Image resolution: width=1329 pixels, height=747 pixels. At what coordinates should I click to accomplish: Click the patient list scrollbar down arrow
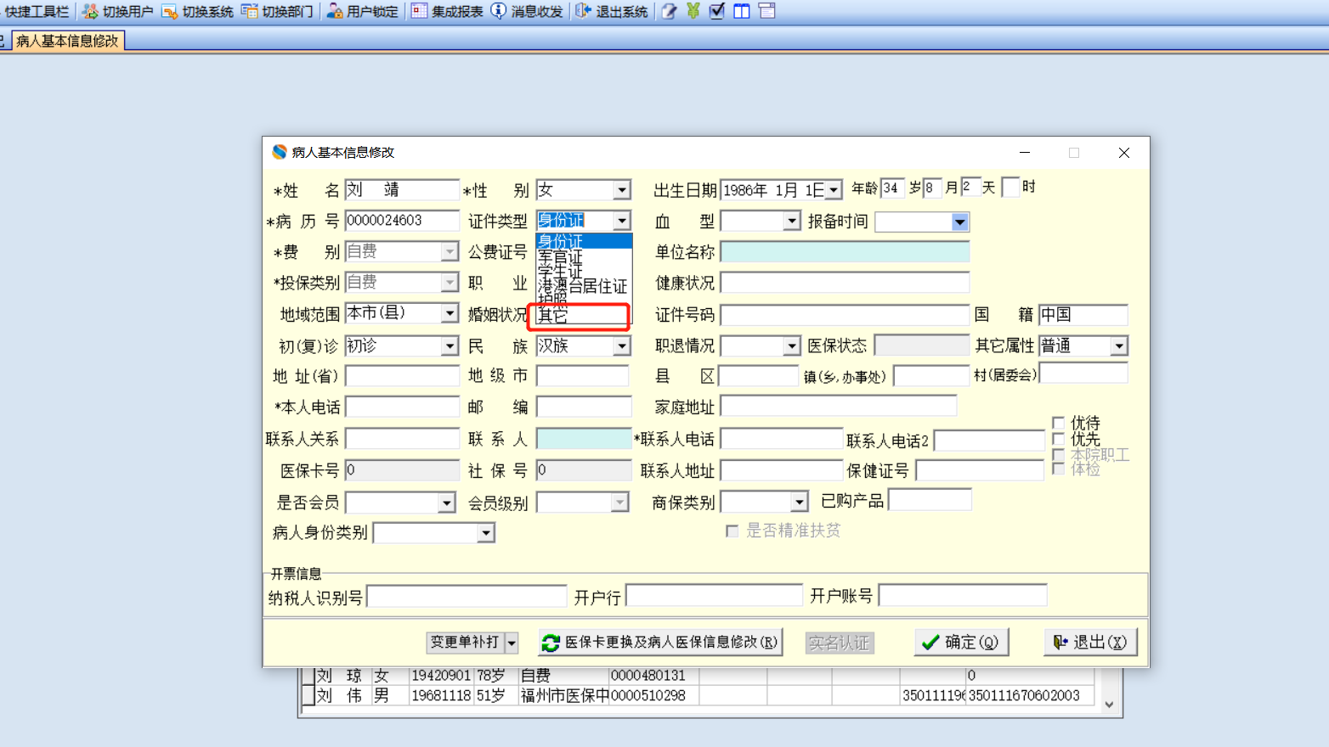click(1109, 705)
